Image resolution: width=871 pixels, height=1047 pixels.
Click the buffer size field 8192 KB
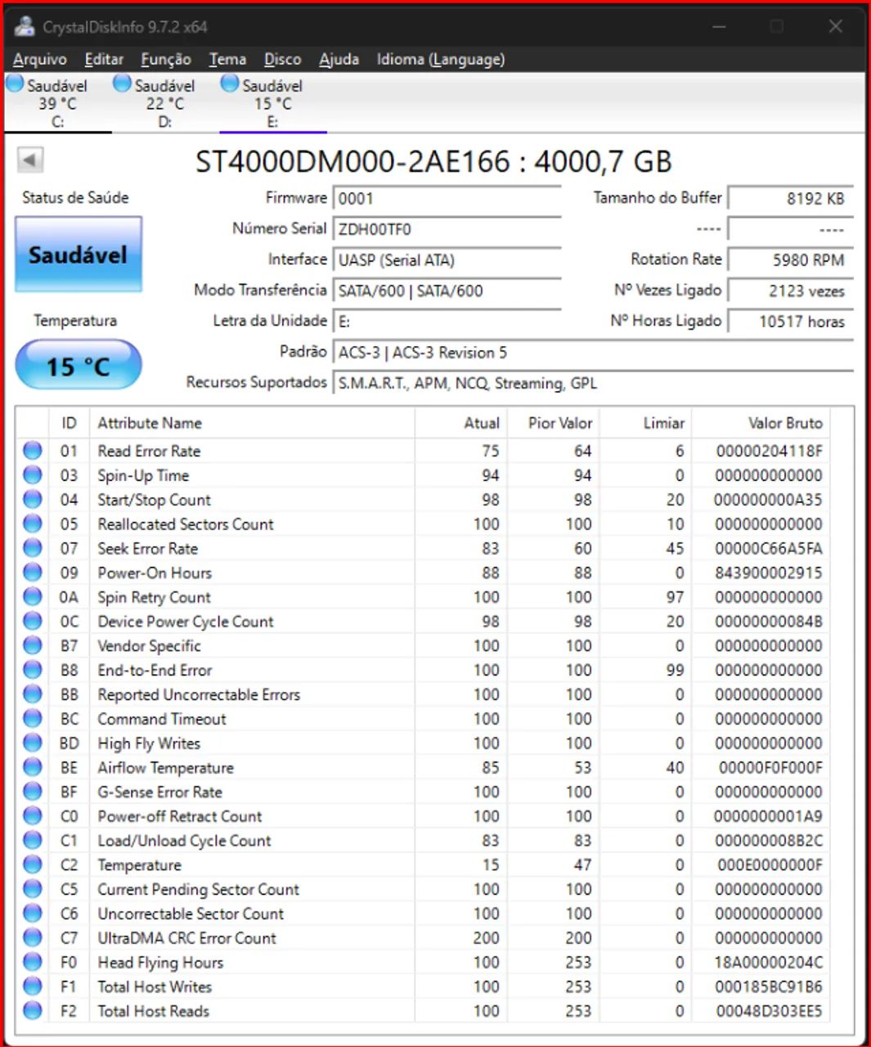point(791,199)
